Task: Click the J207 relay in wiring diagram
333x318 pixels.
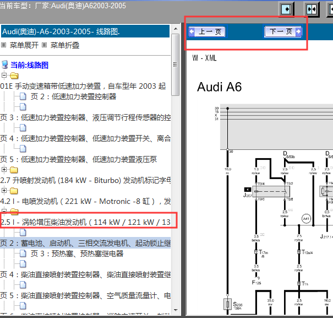Action: point(271,191)
